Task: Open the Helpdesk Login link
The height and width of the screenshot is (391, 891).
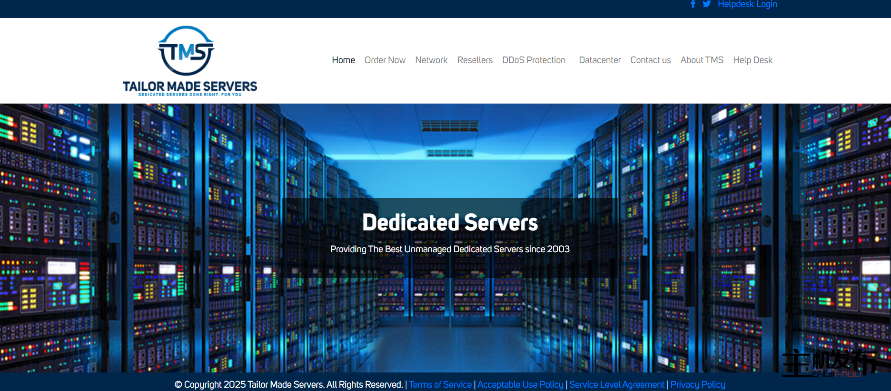Action: [x=747, y=5]
